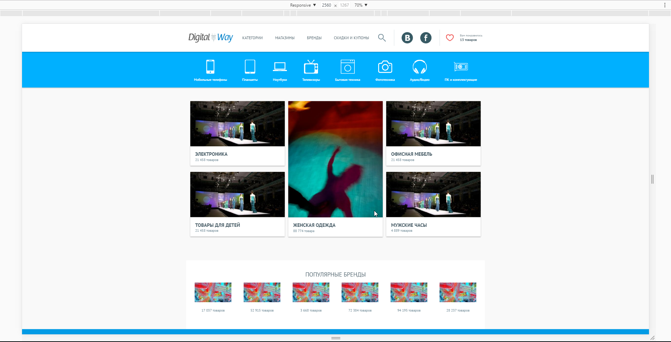Click the Mobile phones category icon
The width and height of the screenshot is (671, 342).
point(210,67)
